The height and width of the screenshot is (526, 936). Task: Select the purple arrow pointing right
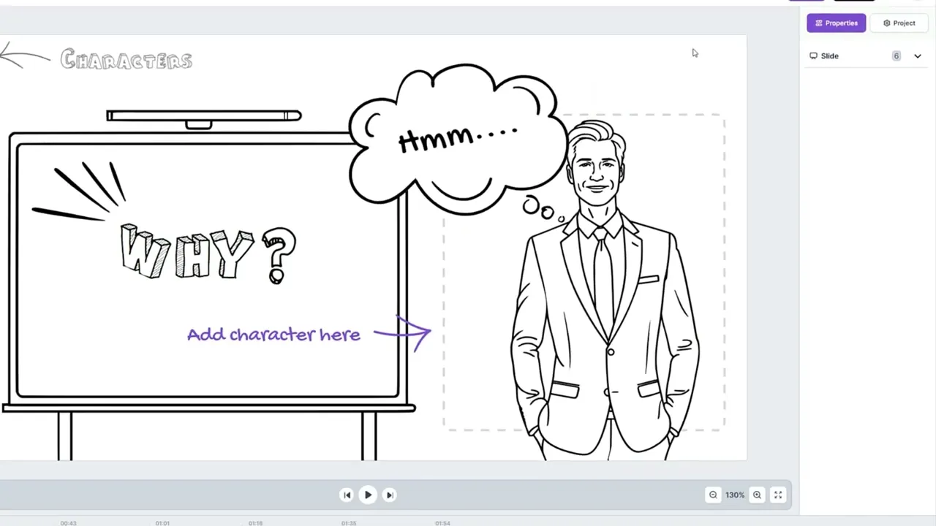pos(403,334)
